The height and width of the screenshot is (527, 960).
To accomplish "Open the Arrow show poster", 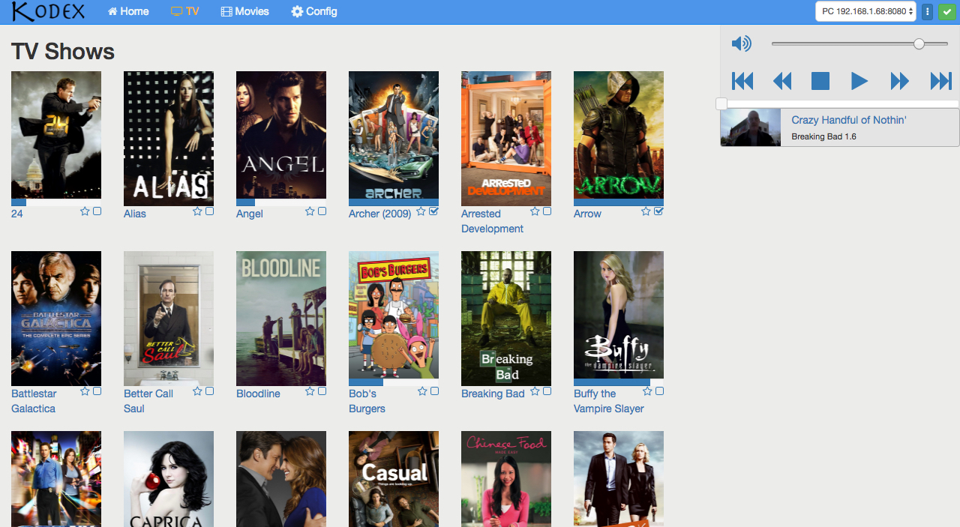I will [619, 135].
